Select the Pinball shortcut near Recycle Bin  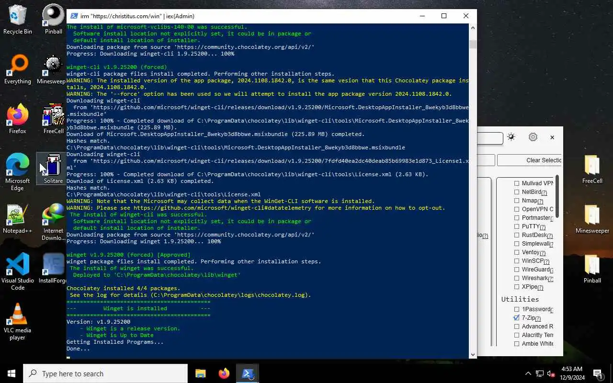(x=53, y=19)
